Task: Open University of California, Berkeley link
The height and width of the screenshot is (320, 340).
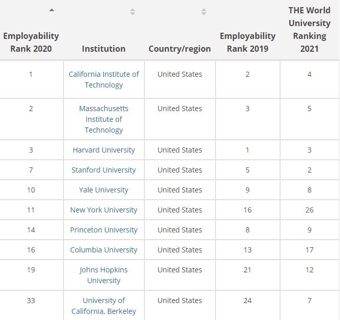Action: (103, 306)
